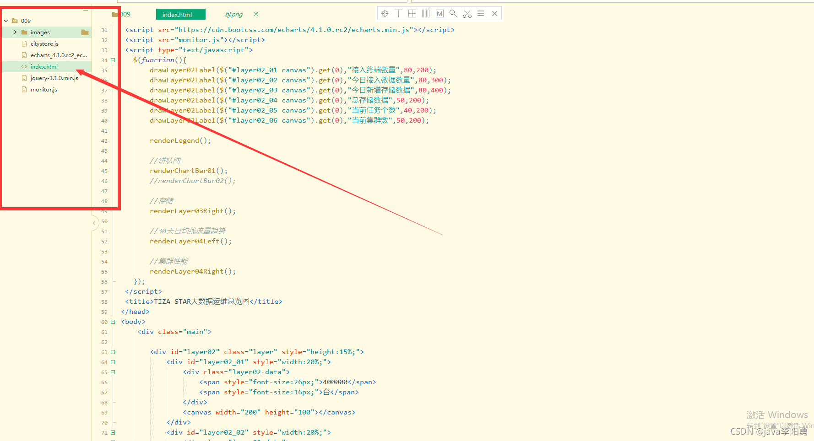Screen dimensions: 814x441
Task: Select the T text tool icon
Action: pos(398,14)
